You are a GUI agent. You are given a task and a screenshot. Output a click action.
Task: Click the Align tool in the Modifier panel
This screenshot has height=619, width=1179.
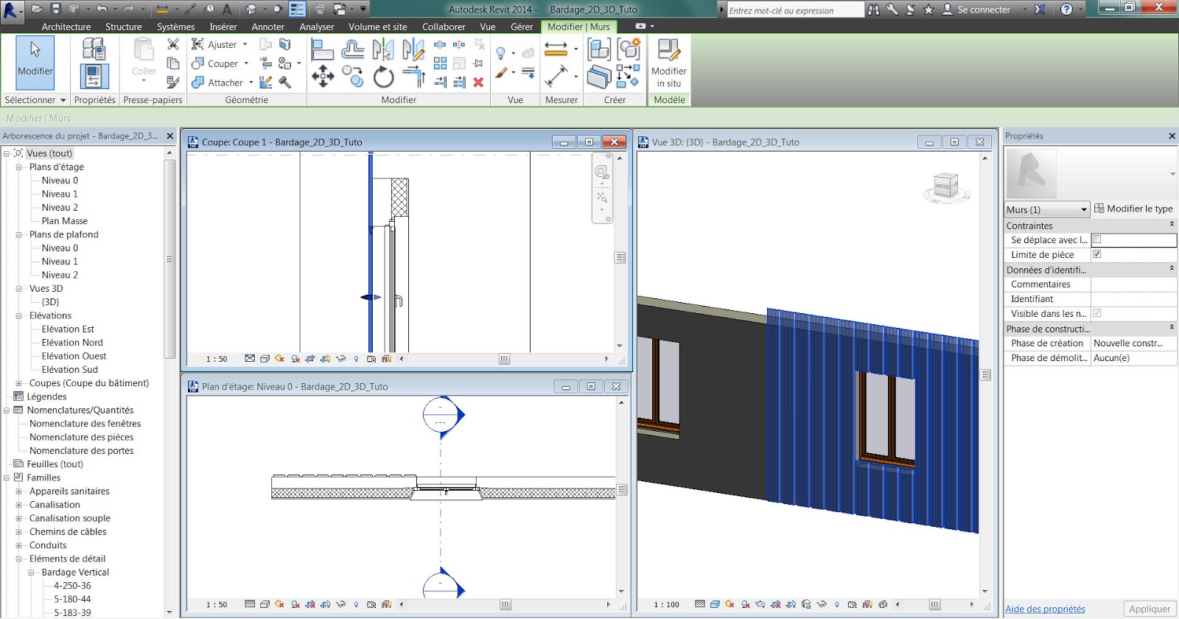click(x=322, y=51)
